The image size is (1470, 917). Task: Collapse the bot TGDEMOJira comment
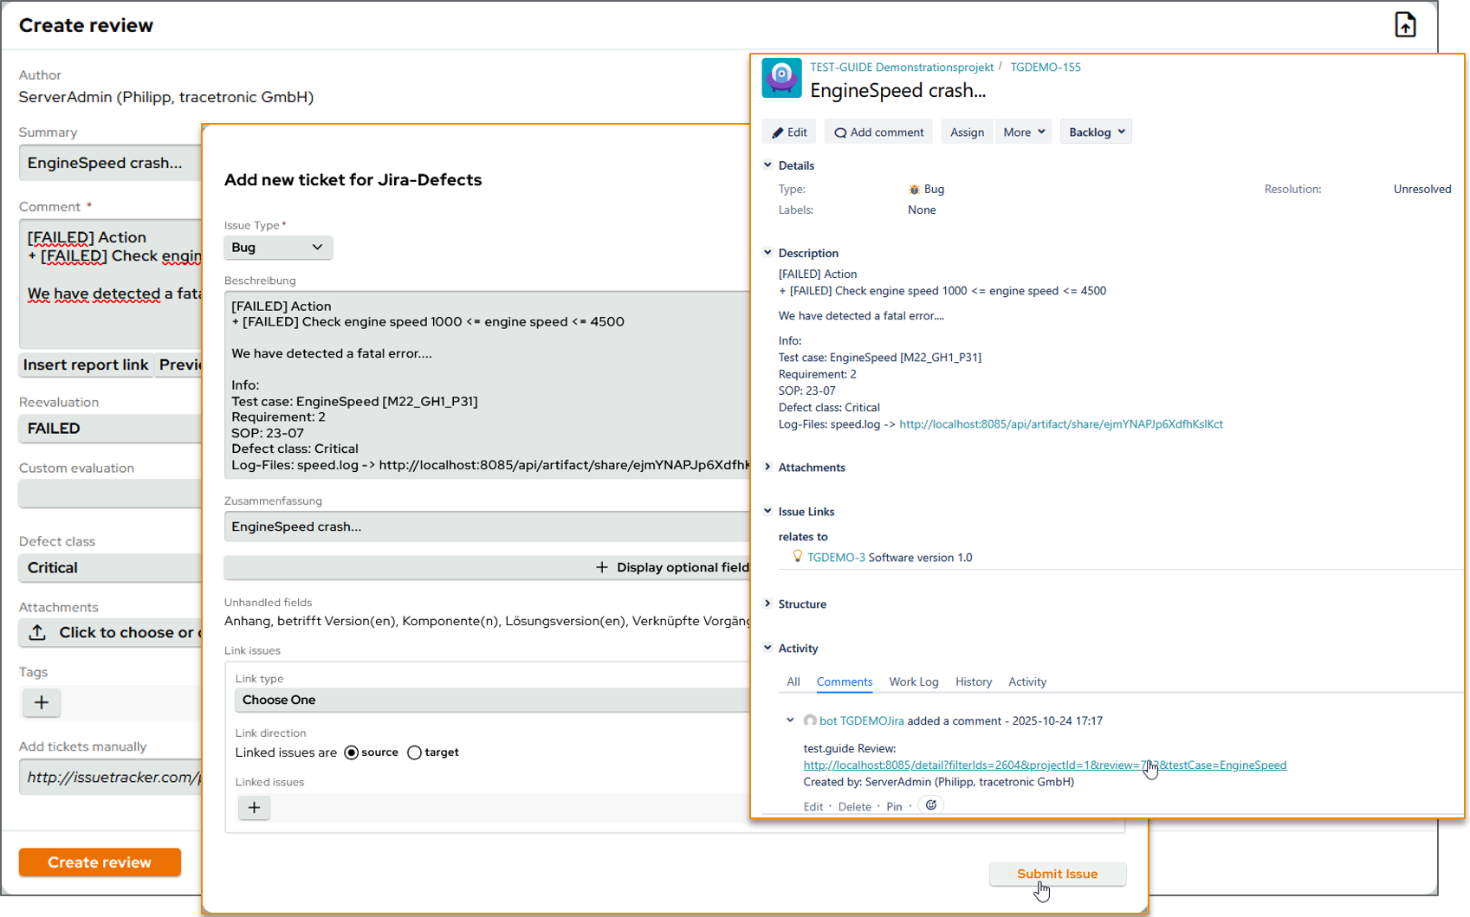point(790,720)
